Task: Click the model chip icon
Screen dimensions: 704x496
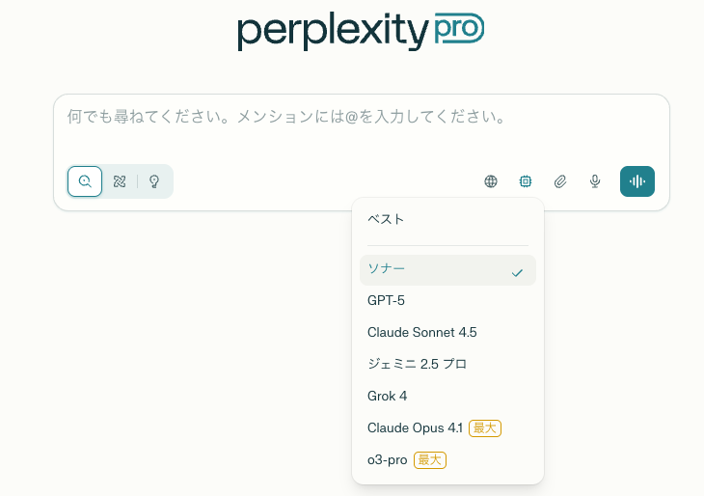Action: pos(526,181)
